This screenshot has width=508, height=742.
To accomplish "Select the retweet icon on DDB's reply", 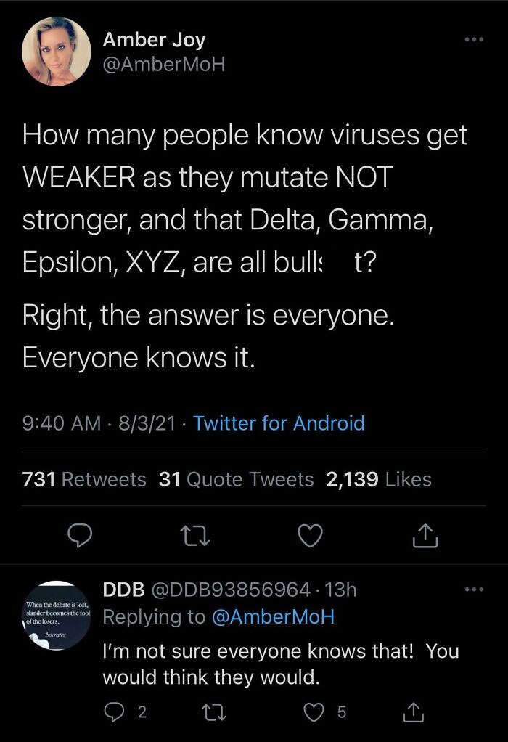I will click(214, 712).
